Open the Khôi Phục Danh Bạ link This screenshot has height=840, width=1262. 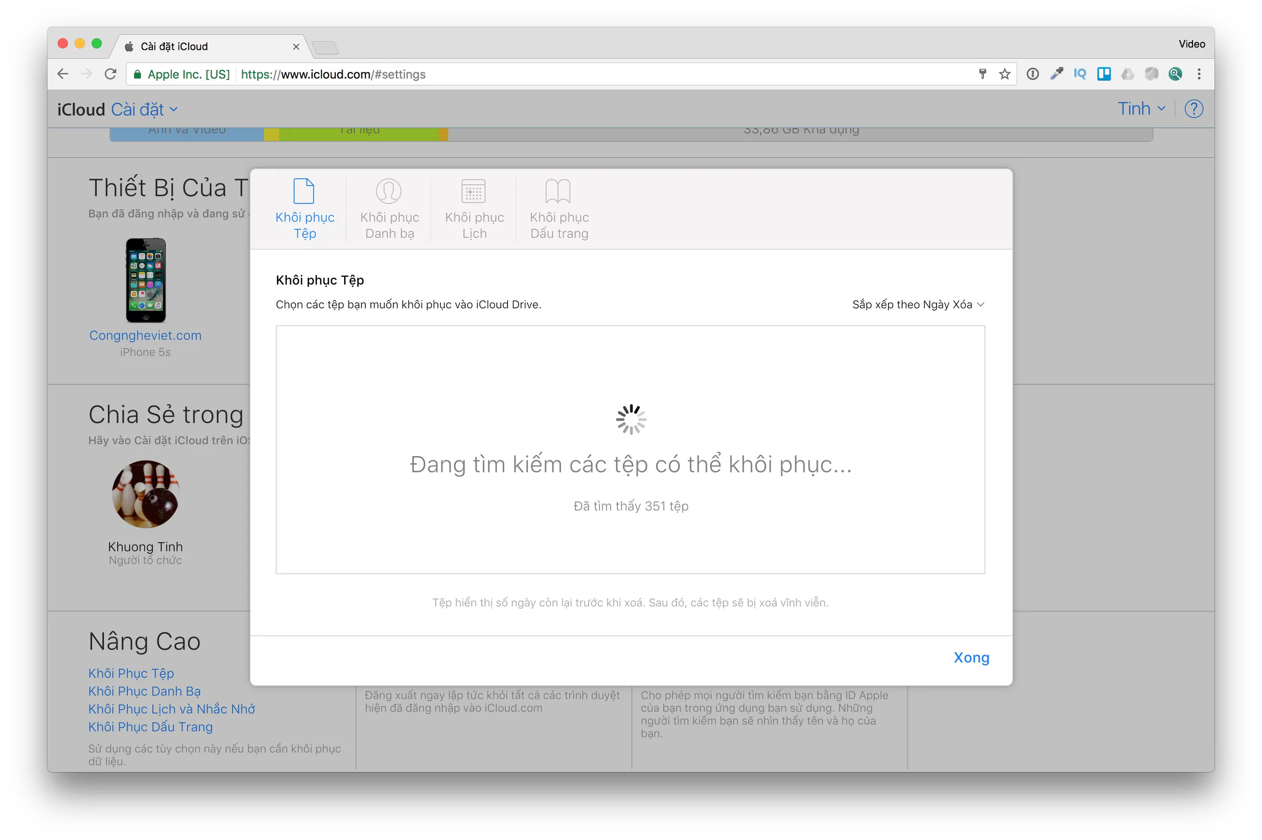[144, 691]
